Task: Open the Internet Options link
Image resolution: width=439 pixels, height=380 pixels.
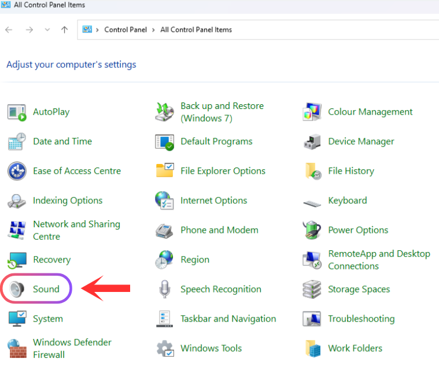Action: tap(214, 200)
